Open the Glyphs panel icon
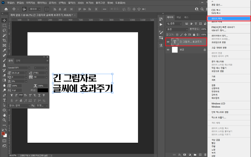The width and height of the screenshot is (251, 157). pos(161,45)
